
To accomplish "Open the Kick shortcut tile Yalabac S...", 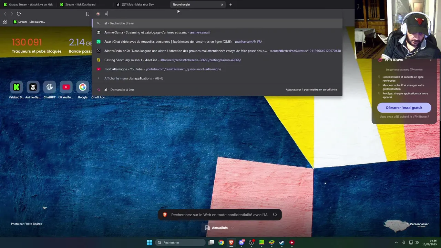I will (16, 87).
